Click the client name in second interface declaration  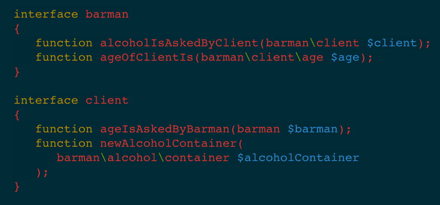point(108,100)
